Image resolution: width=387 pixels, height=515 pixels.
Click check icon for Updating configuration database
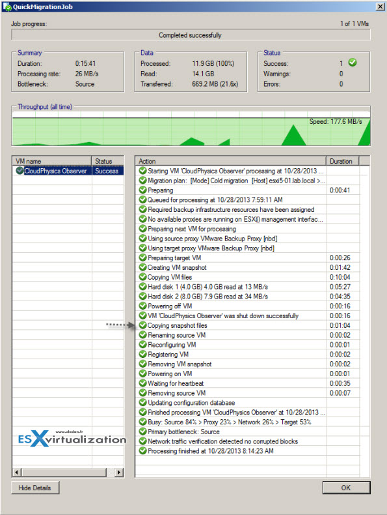(x=142, y=402)
